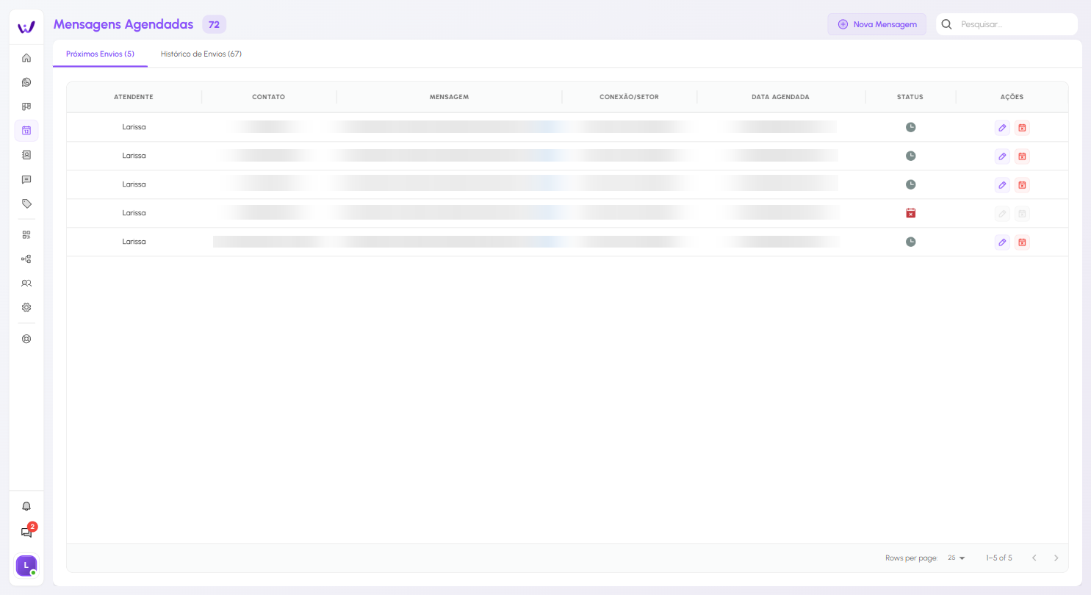The width and height of the screenshot is (1091, 595).
Task: Go to next page arrow in pagination
Action: pos(1056,558)
